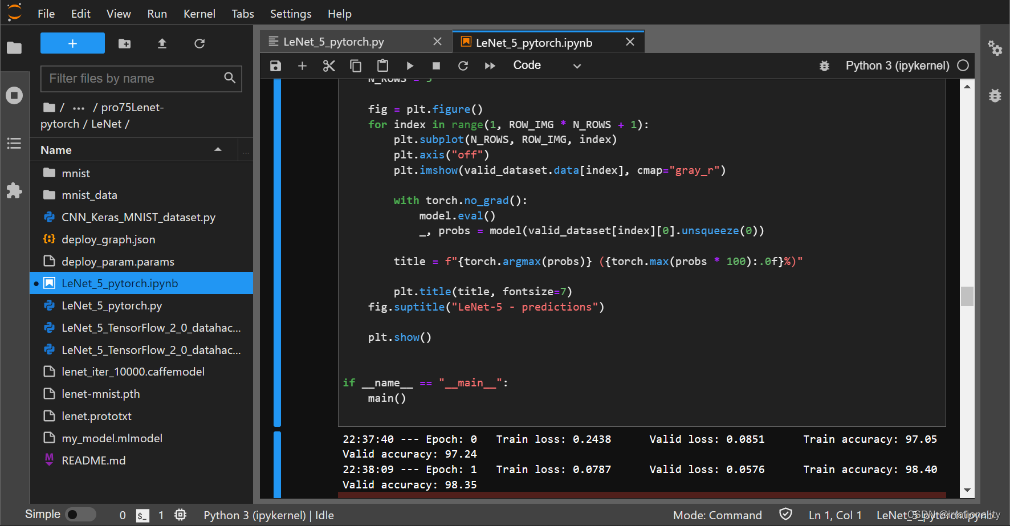Screen dimensions: 1010x526
Task: Select lenet-mnist.pth file
Action: click(x=141, y=394)
